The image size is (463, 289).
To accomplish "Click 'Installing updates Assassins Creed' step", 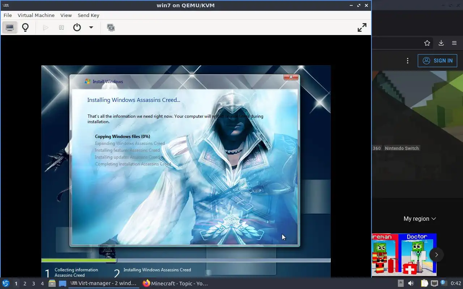I will point(127,157).
